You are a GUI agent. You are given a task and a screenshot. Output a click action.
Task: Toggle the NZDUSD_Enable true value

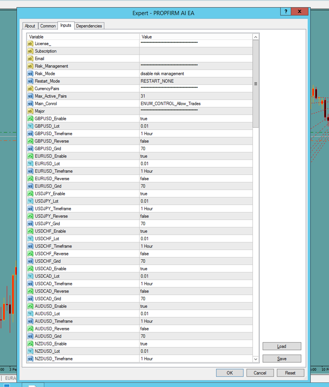click(195, 344)
